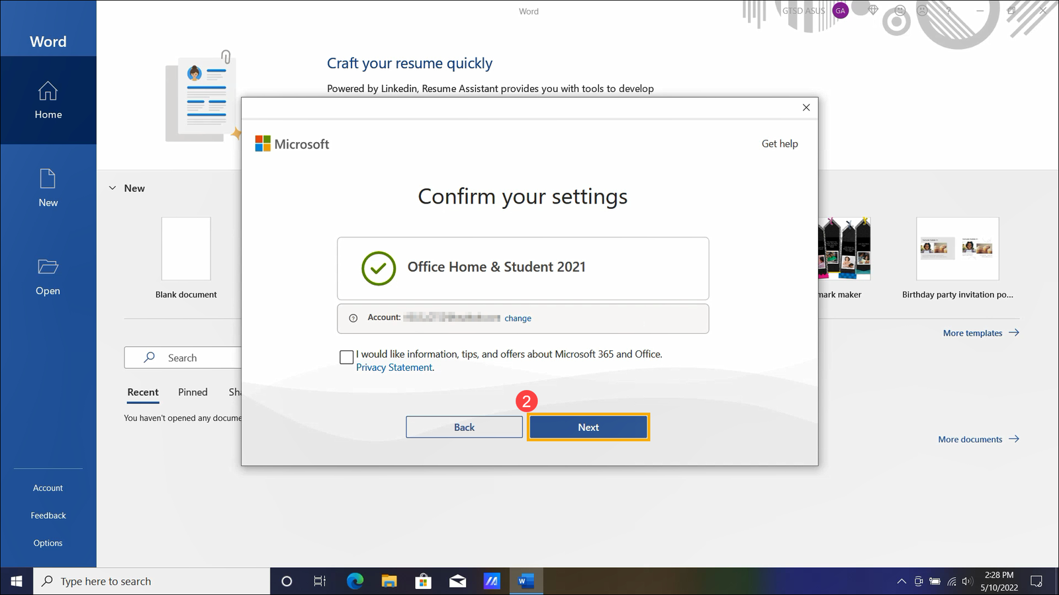Click the battery icon in system tray

(x=935, y=581)
